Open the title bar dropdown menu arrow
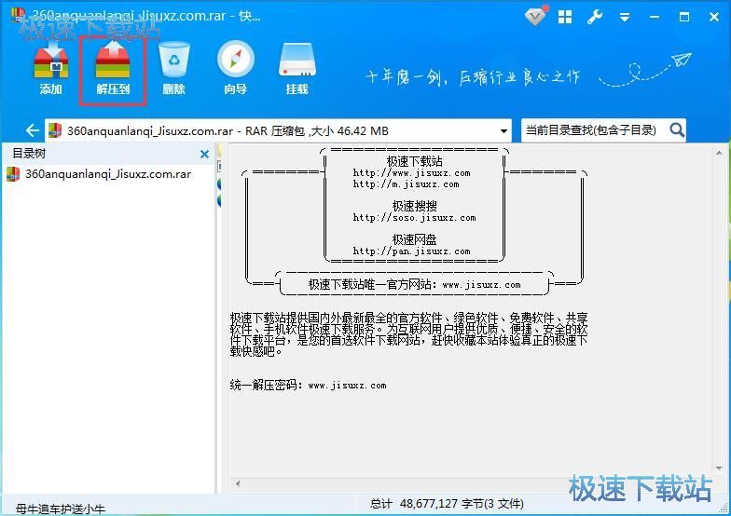 click(625, 18)
